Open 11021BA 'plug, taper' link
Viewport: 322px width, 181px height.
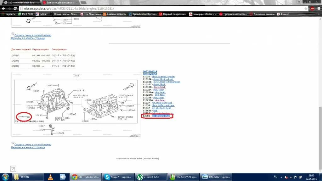(x=160, y=100)
